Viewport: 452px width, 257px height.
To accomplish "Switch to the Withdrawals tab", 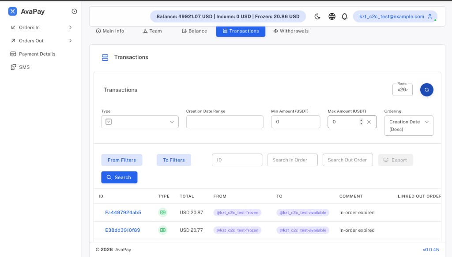I will (290, 31).
